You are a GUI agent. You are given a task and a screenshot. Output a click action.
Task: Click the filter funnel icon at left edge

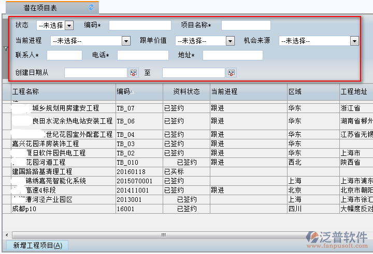tap(6, 49)
